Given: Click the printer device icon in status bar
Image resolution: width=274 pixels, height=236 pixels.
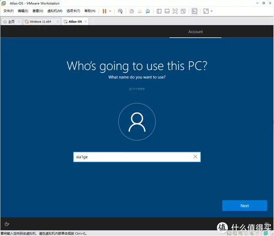Looking at the screenshot, I should click(x=246, y=233).
